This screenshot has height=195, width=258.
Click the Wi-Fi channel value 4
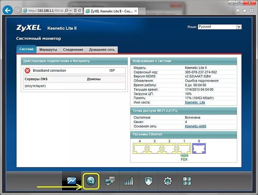(186, 122)
